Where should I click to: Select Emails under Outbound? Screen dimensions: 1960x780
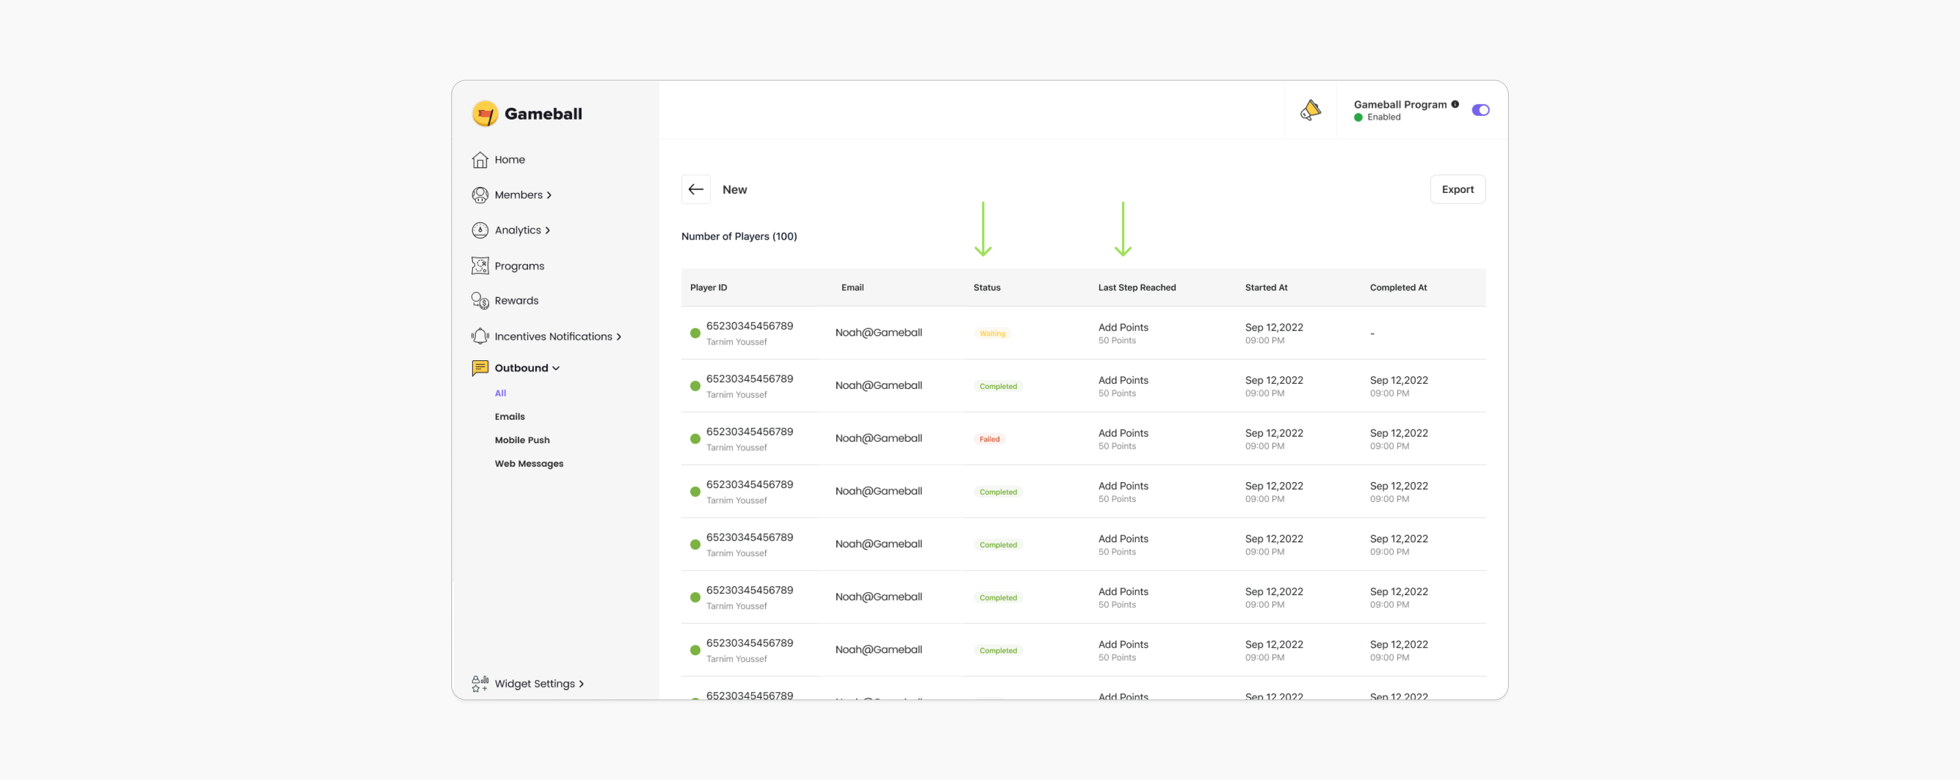(x=509, y=416)
